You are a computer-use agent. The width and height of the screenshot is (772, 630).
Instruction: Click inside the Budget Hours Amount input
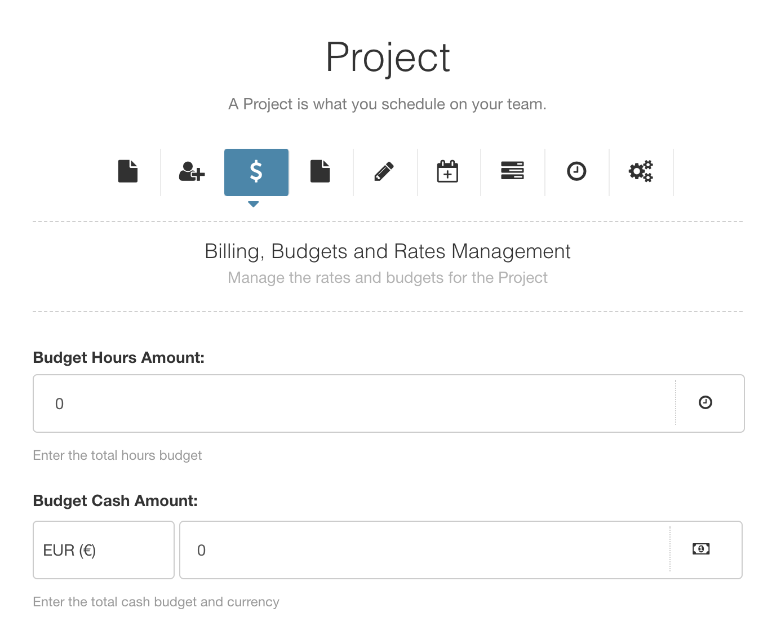[x=338, y=403]
